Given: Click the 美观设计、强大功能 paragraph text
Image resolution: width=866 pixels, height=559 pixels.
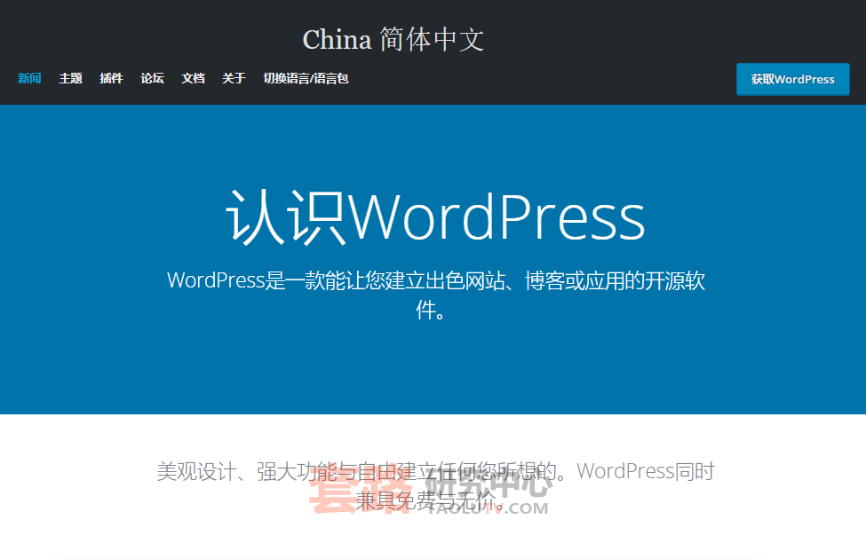Looking at the screenshot, I should 435,486.
